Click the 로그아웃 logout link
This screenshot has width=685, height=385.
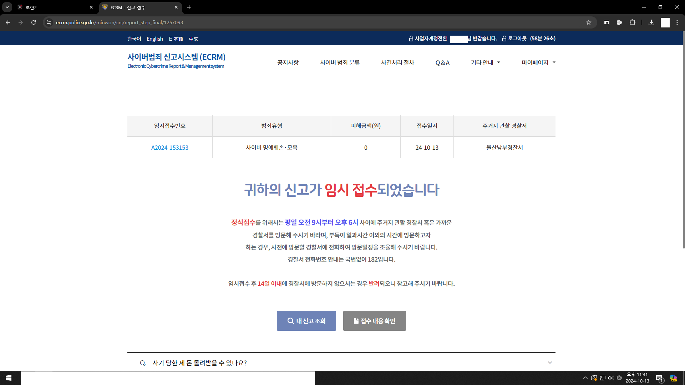click(517, 38)
